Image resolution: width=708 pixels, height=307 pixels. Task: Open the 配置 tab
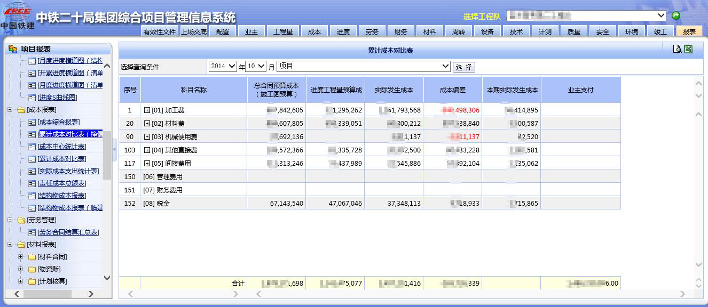pyautogui.click(x=223, y=31)
